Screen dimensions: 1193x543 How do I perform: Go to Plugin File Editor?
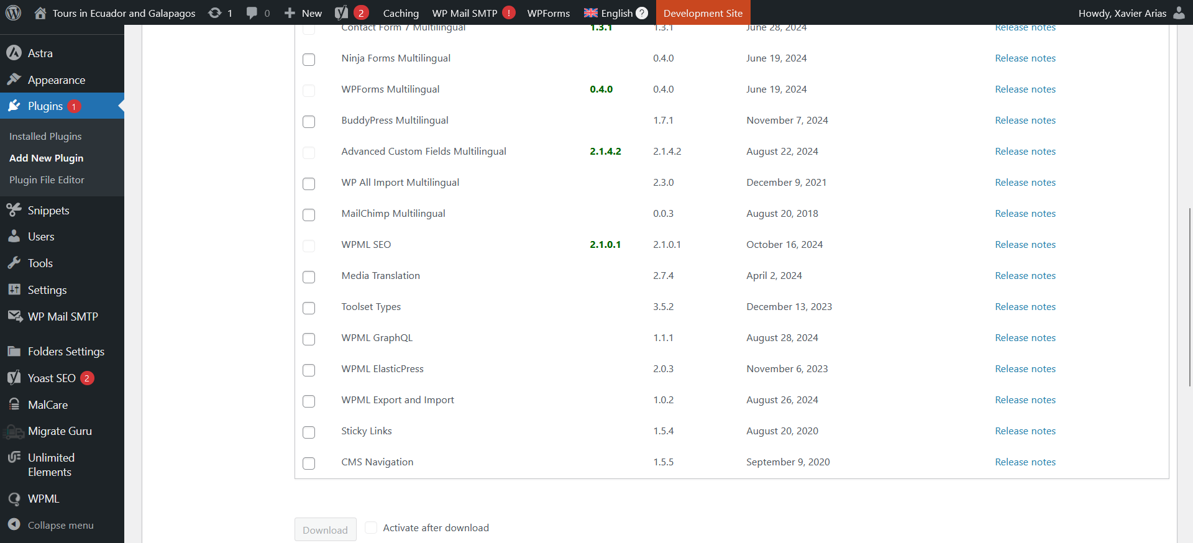point(47,180)
